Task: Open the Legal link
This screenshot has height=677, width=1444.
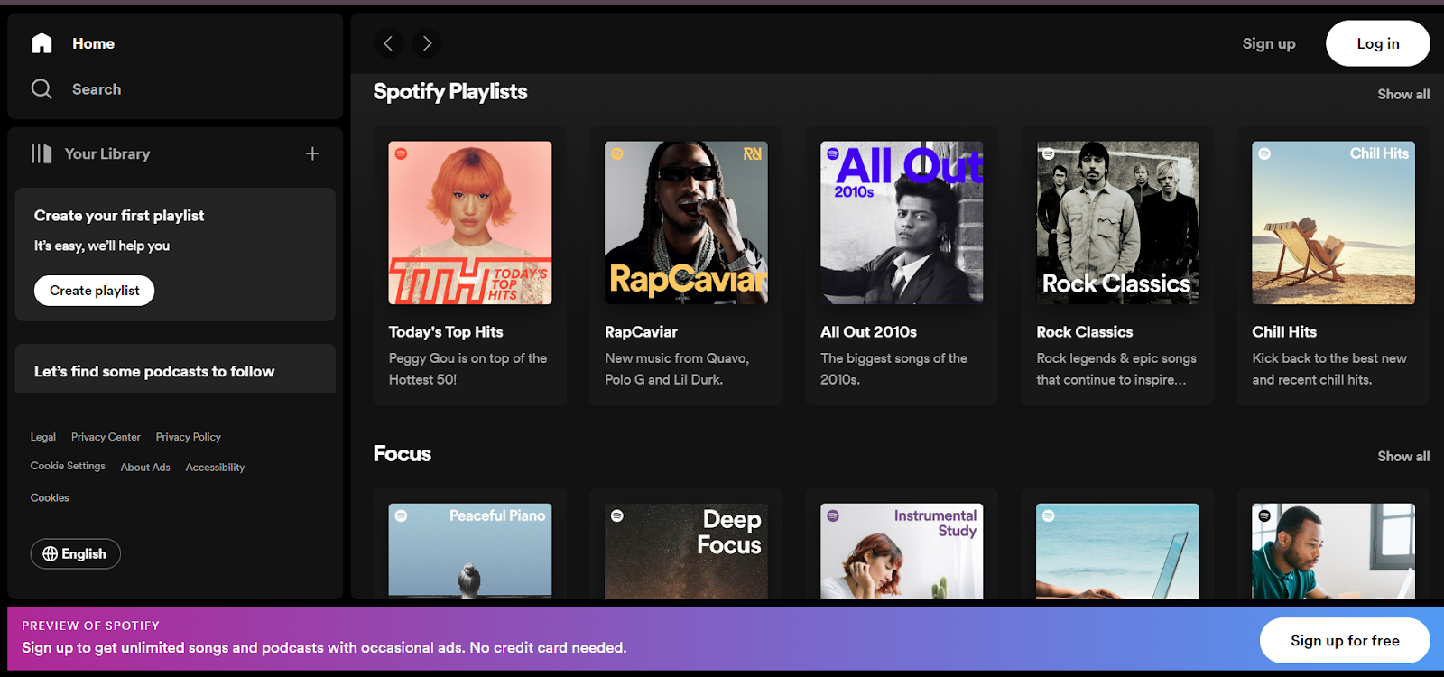Action: coord(43,437)
